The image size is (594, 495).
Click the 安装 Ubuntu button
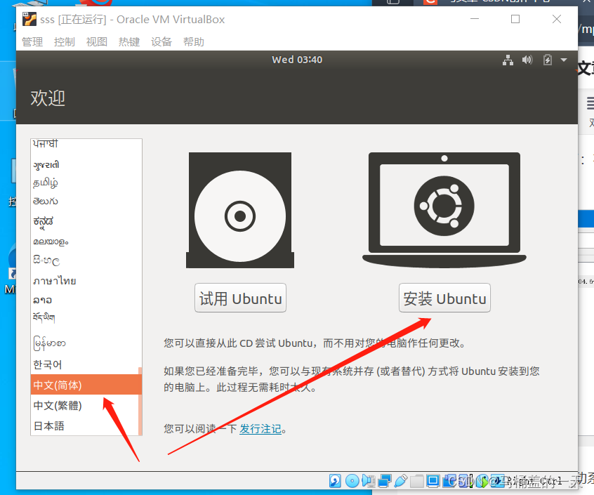(x=444, y=298)
